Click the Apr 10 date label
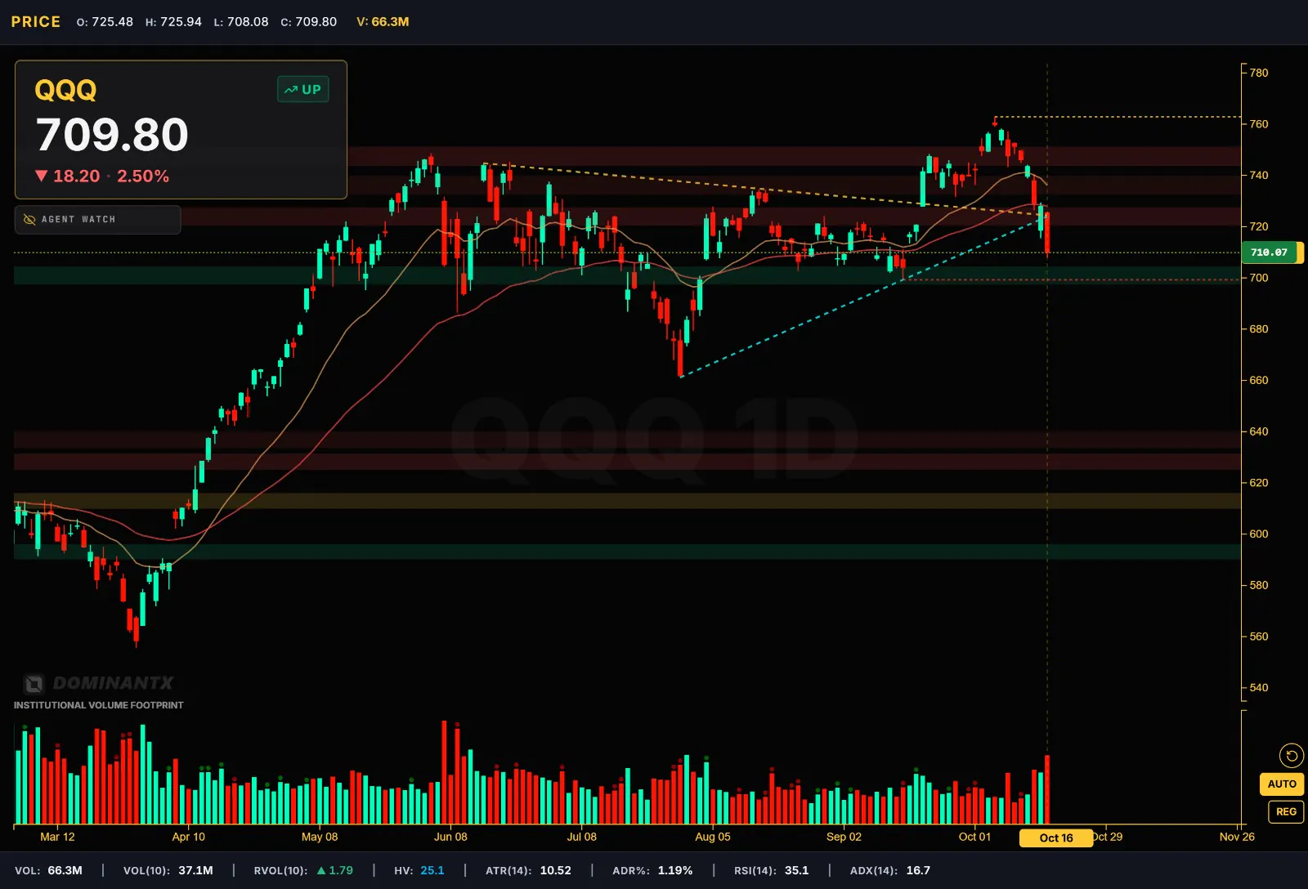Image resolution: width=1308 pixels, height=889 pixels. click(189, 837)
